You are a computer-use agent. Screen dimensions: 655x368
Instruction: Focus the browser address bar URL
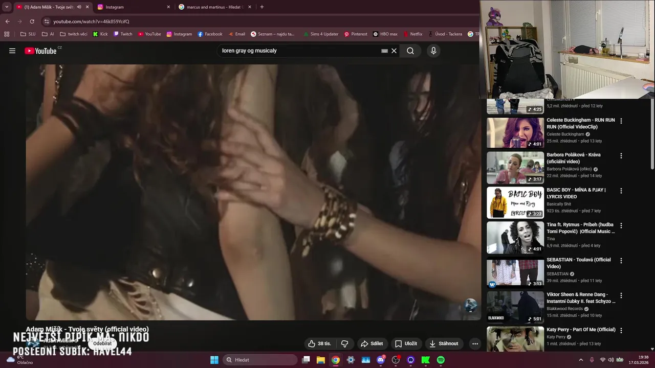(x=91, y=21)
